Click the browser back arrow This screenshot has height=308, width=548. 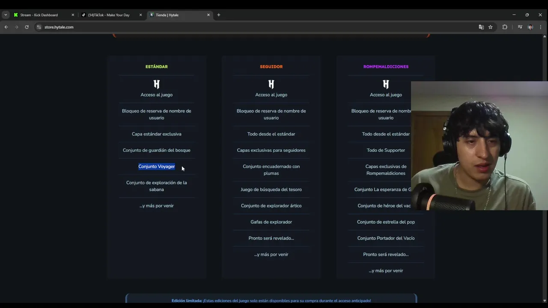[6, 27]
